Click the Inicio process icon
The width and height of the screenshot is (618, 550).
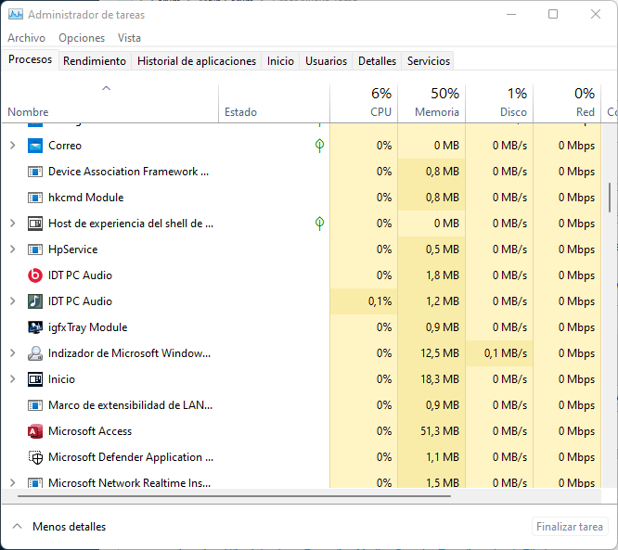[x=35, y=379]
